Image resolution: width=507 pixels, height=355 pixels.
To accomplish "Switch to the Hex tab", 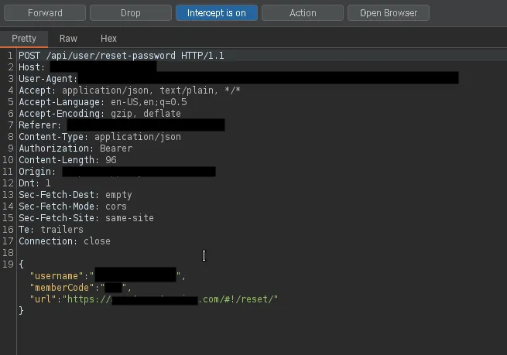I will click(108, 39).
